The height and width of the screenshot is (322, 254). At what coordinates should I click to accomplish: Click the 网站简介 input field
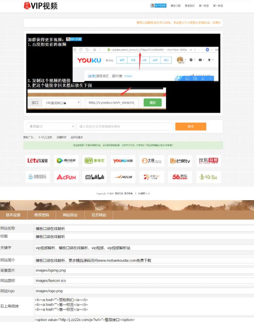144,260
